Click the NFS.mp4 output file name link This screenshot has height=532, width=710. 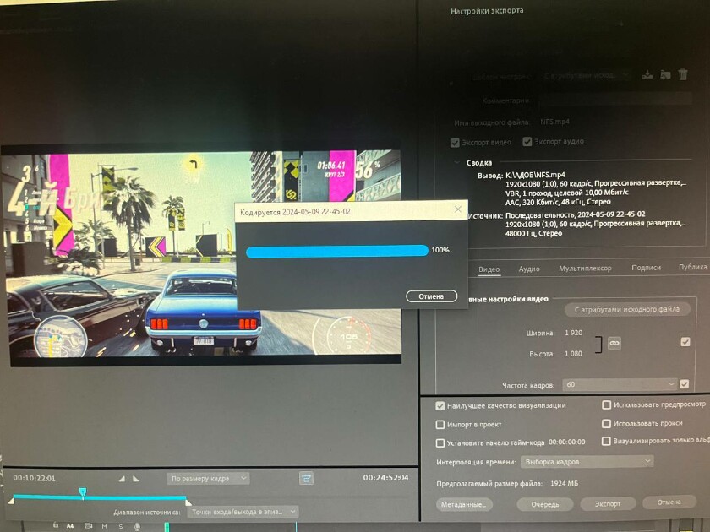(554, 122)
